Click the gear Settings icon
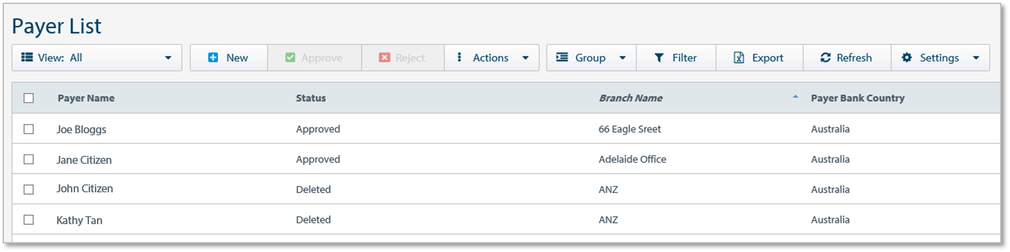Image resolution: width=1010 pixels, height=252 pixels. pyautogui.click(x=907, y=58)
